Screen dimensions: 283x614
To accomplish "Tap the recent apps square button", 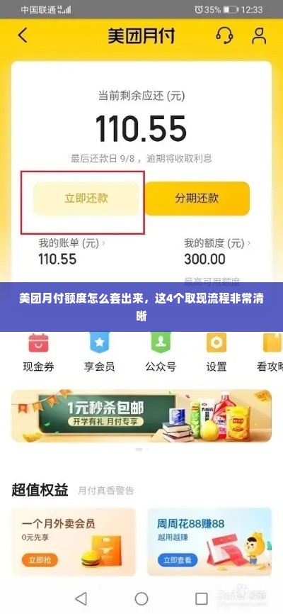I will pos(202,598).
